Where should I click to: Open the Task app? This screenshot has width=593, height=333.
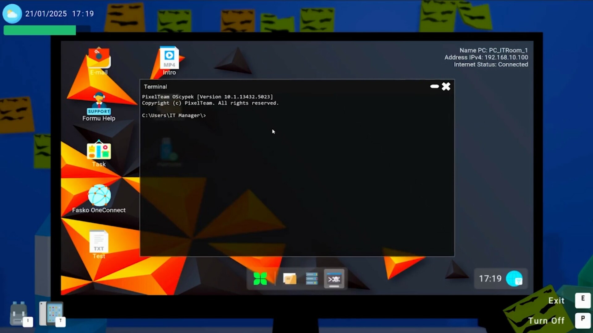[99, 151]
